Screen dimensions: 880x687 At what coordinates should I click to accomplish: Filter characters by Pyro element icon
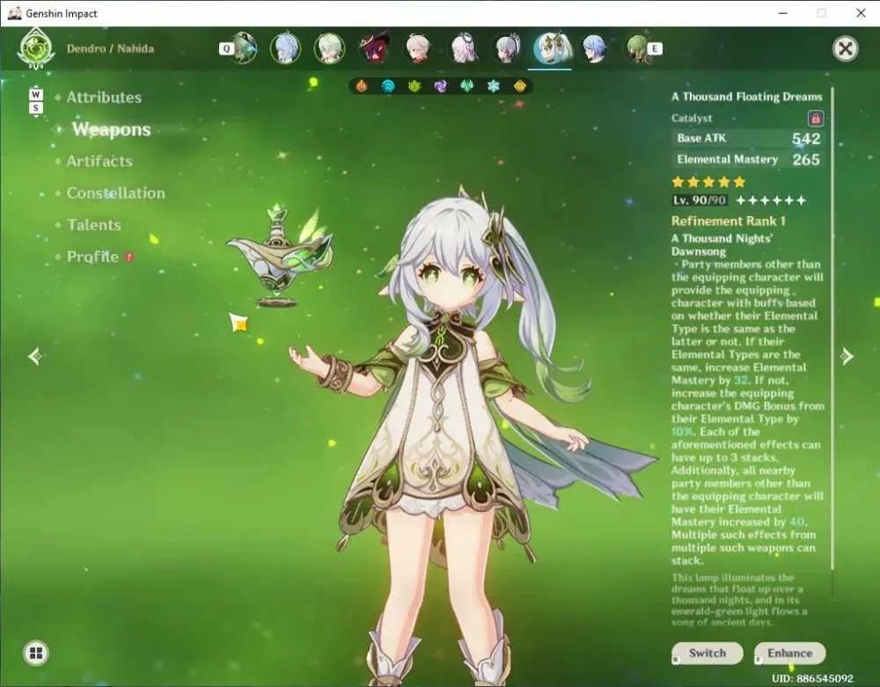click(362, 86)
